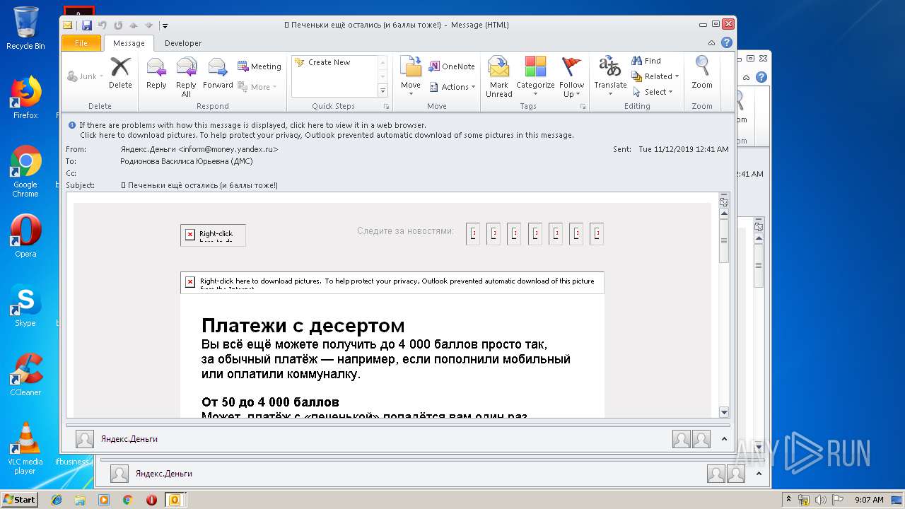The height and width of the screenshot is (509, 905).
Task: Send message to OneNote
Action: (x=452, y=66)
